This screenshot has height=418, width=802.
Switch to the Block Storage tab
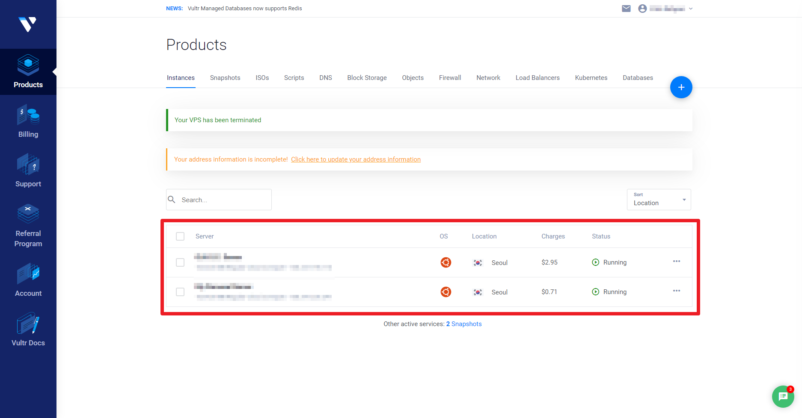tap(367, 78)
